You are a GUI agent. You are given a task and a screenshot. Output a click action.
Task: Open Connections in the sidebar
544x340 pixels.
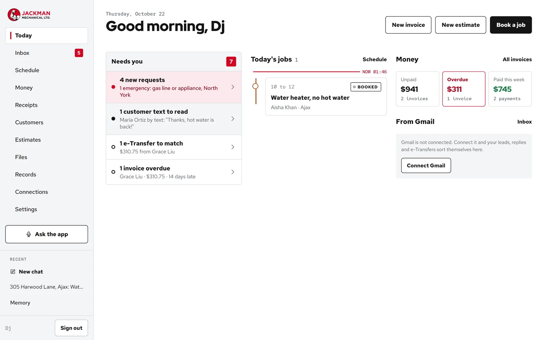point(47,192)
